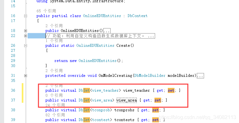Open collapsed ellipsis box after modelBuilder)
Screen dimensions: 239x123
[200, 76]
